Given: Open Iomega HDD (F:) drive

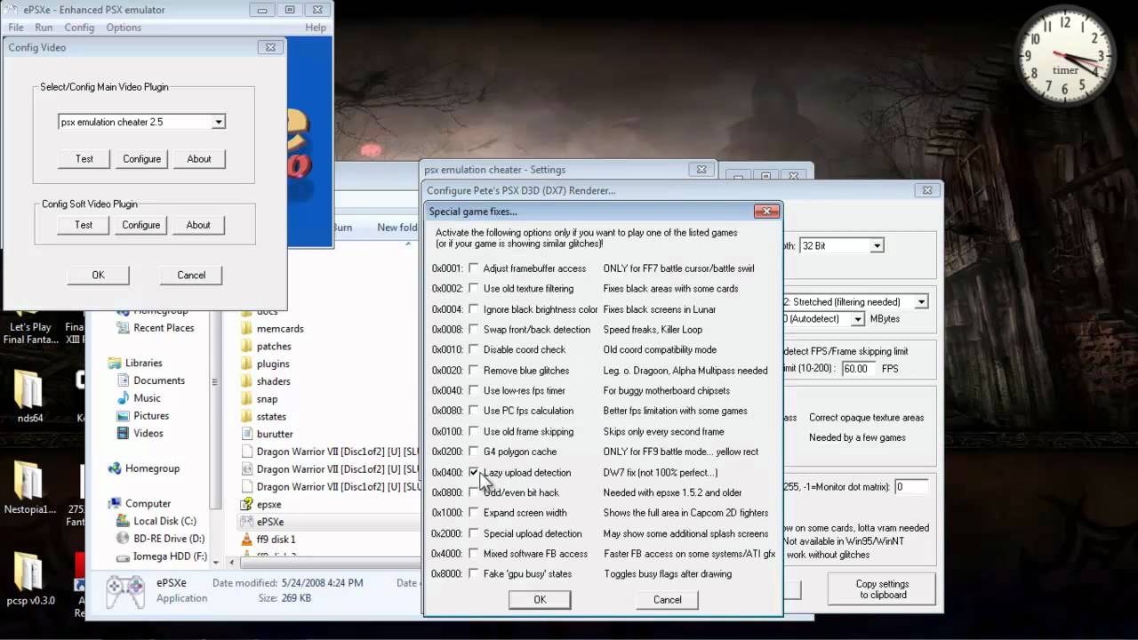Looking at the screenshot, I should (170, 556).
